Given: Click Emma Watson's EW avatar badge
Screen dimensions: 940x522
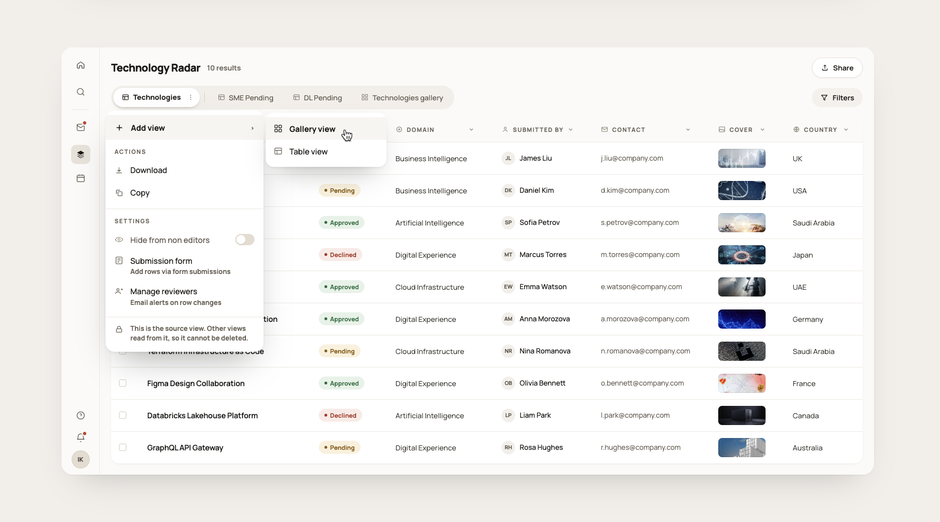Looking at the screenshot, I should click(508, 287).
